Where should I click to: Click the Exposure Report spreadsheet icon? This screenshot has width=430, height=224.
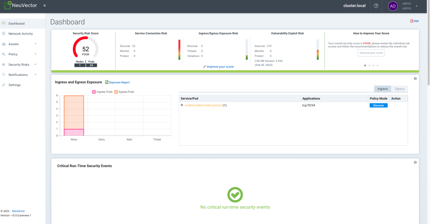[107, 82]
